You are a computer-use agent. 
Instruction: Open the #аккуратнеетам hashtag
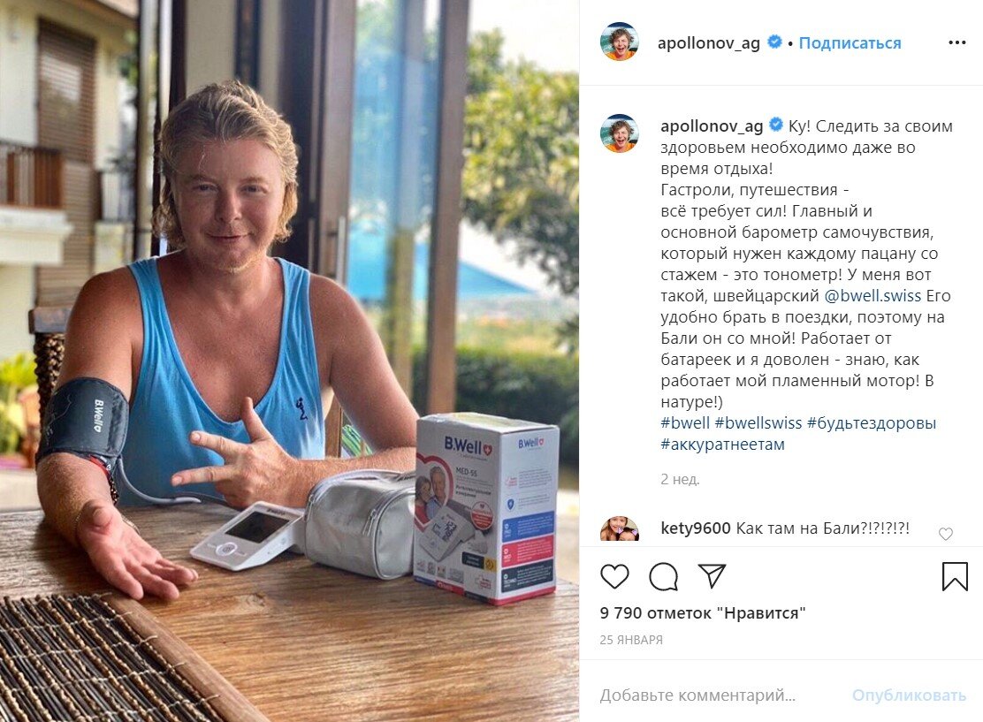[722, 445]
